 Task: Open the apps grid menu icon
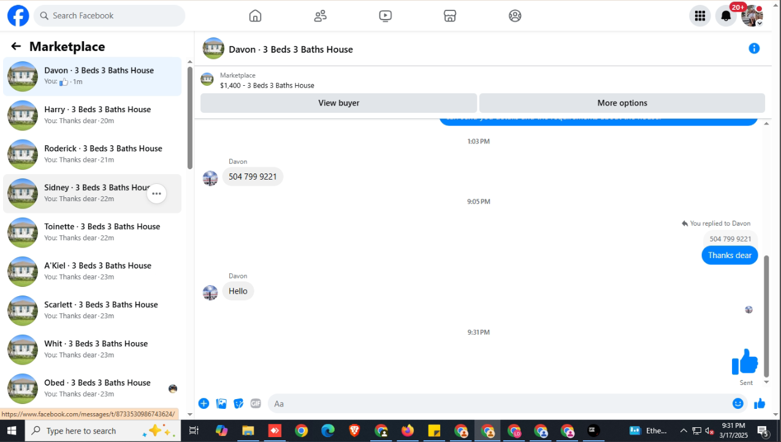pos(699,16)
